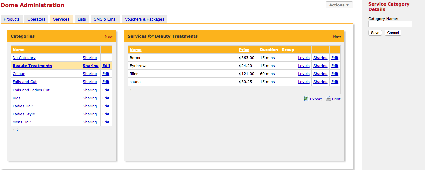The image size is (425, 170).
Task: Open Levels for Botox service
Action: coord(304,58)
